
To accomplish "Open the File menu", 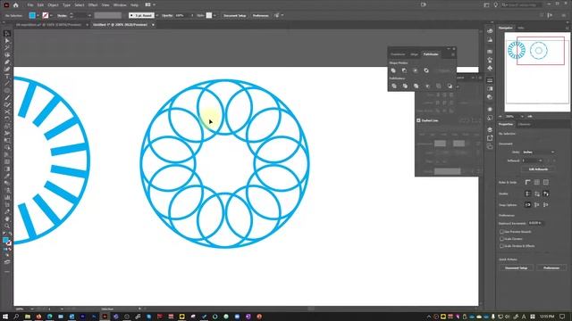I will (30, 5).
